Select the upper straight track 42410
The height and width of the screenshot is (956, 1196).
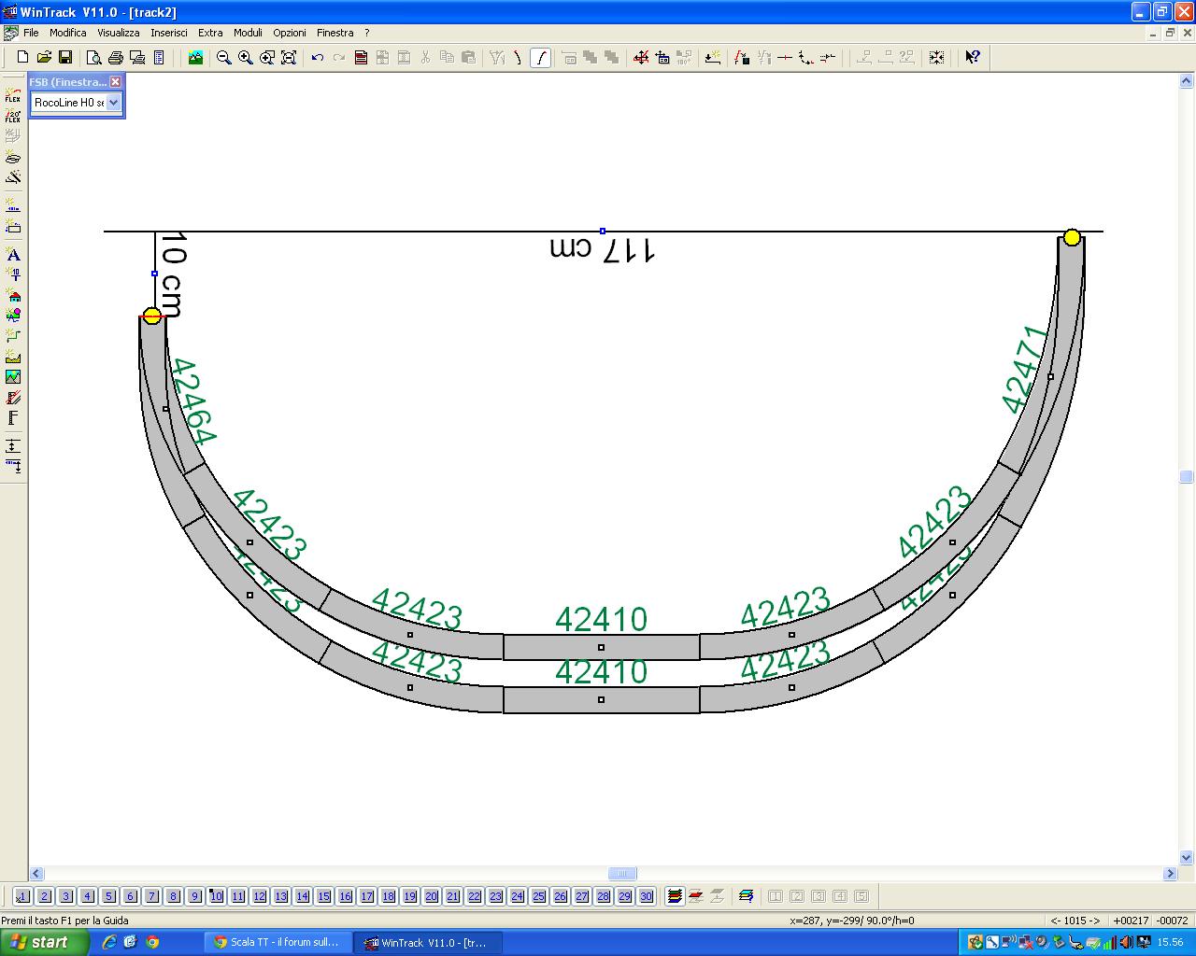pyautogui.click(x=601, y=647)
